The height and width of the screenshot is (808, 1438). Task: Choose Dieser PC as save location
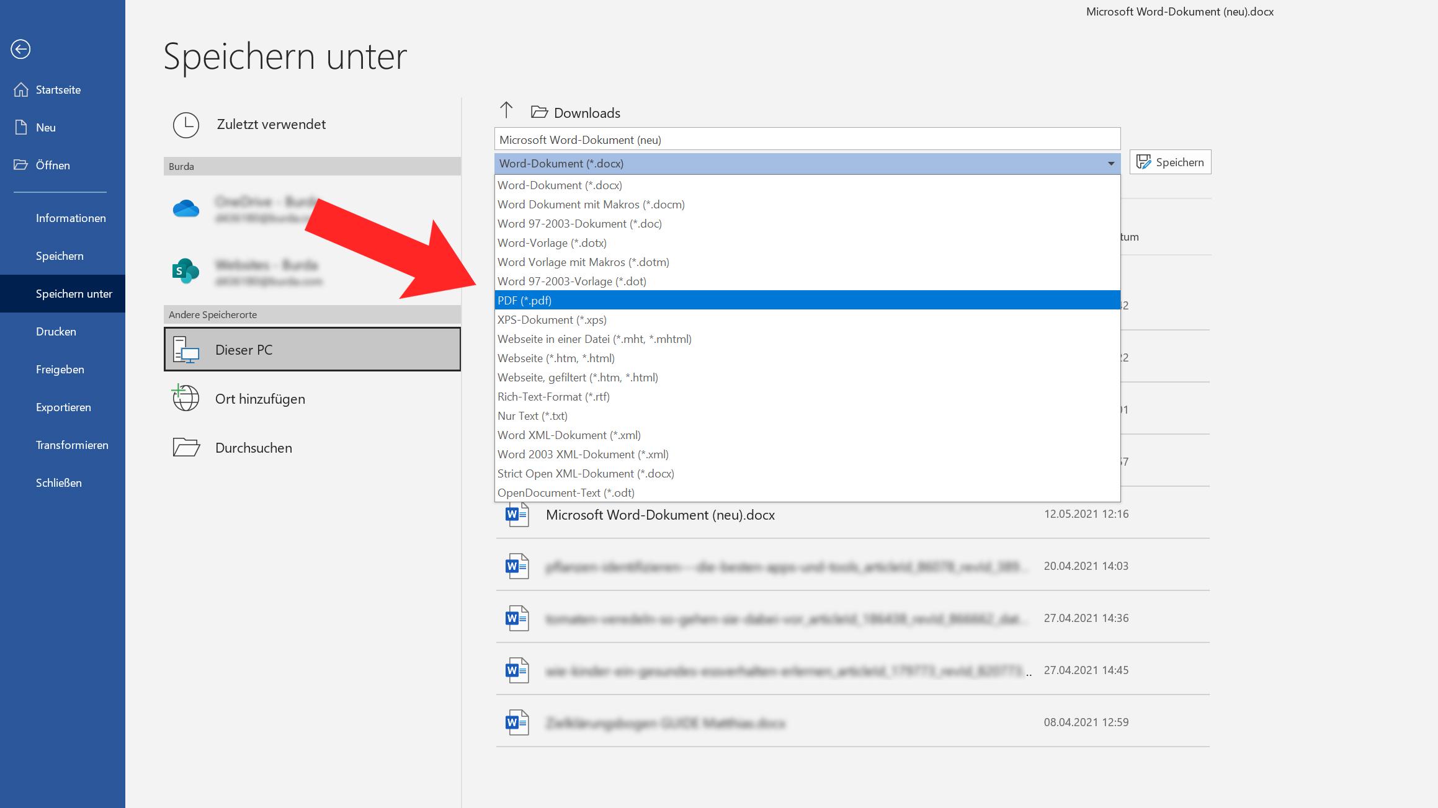311,349
